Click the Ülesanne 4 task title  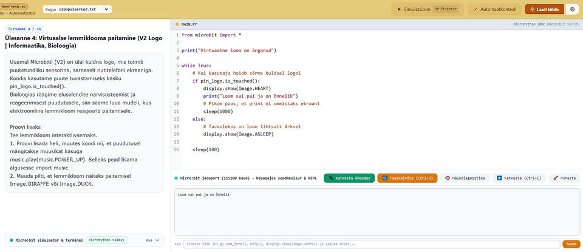83,42
